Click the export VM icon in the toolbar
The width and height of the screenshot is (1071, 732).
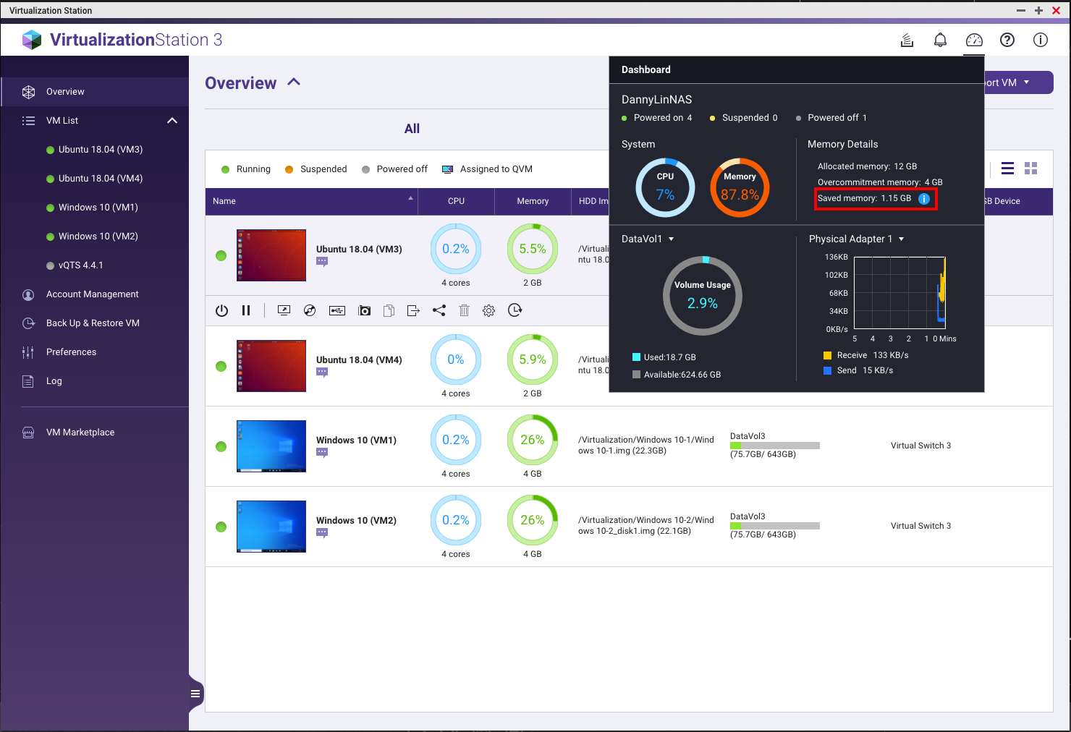[x=413, y=310]
